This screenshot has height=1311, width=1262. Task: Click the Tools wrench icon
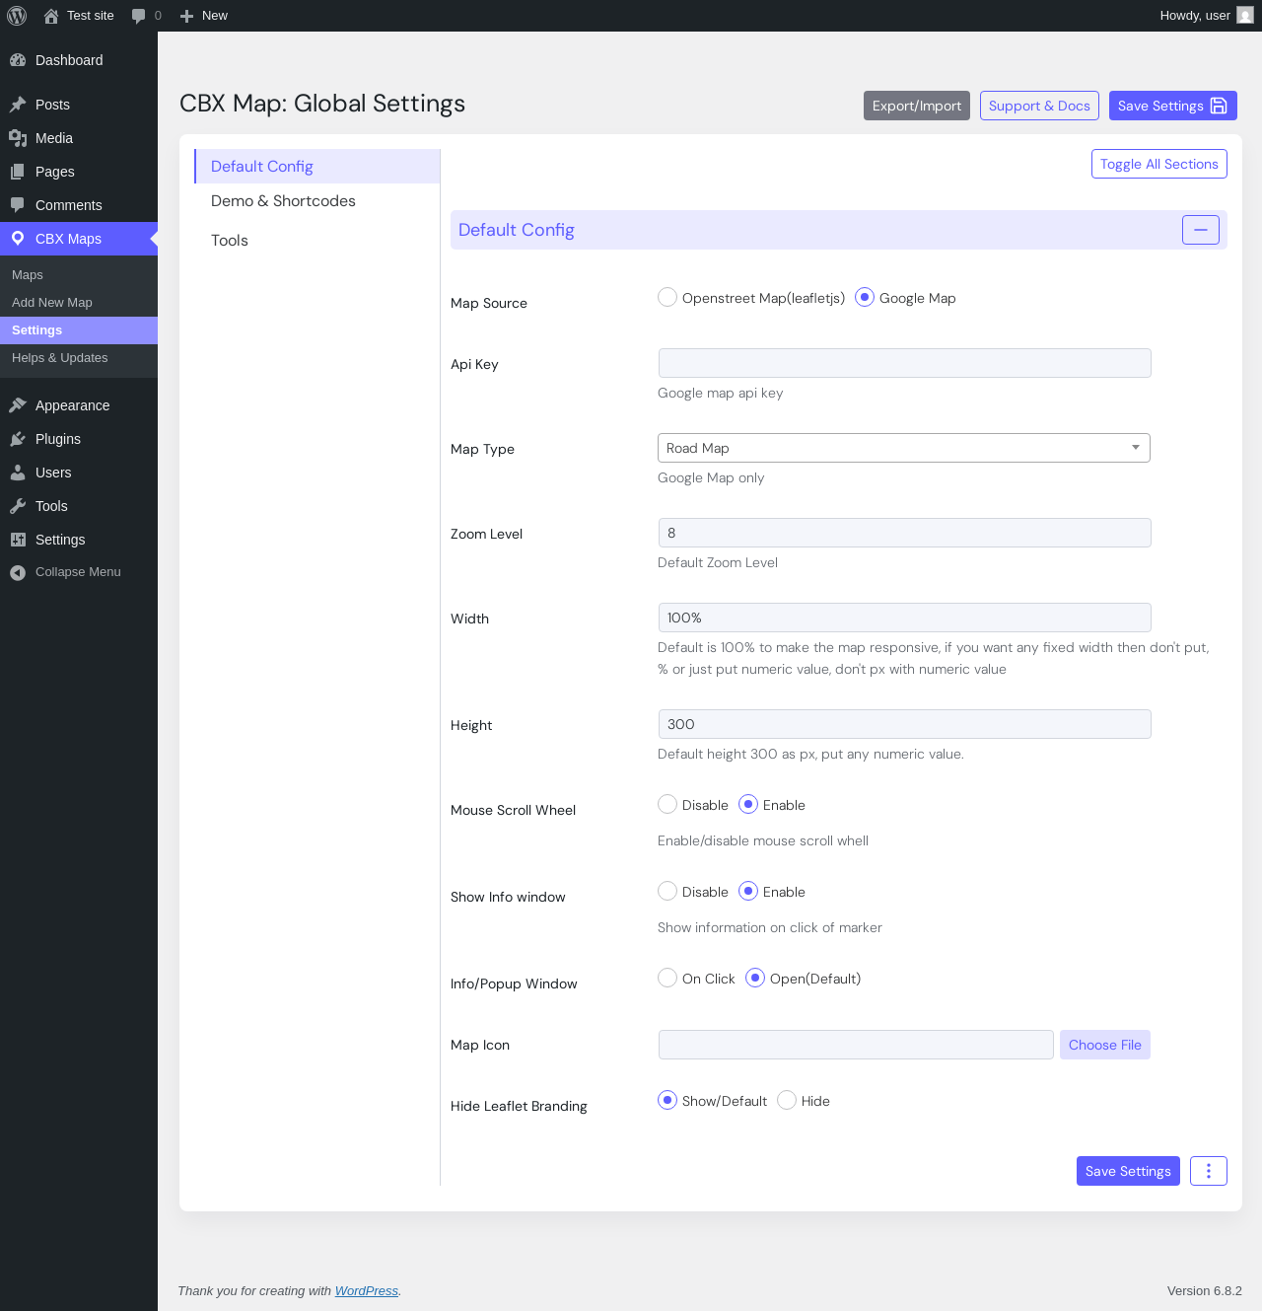point(18,506)
